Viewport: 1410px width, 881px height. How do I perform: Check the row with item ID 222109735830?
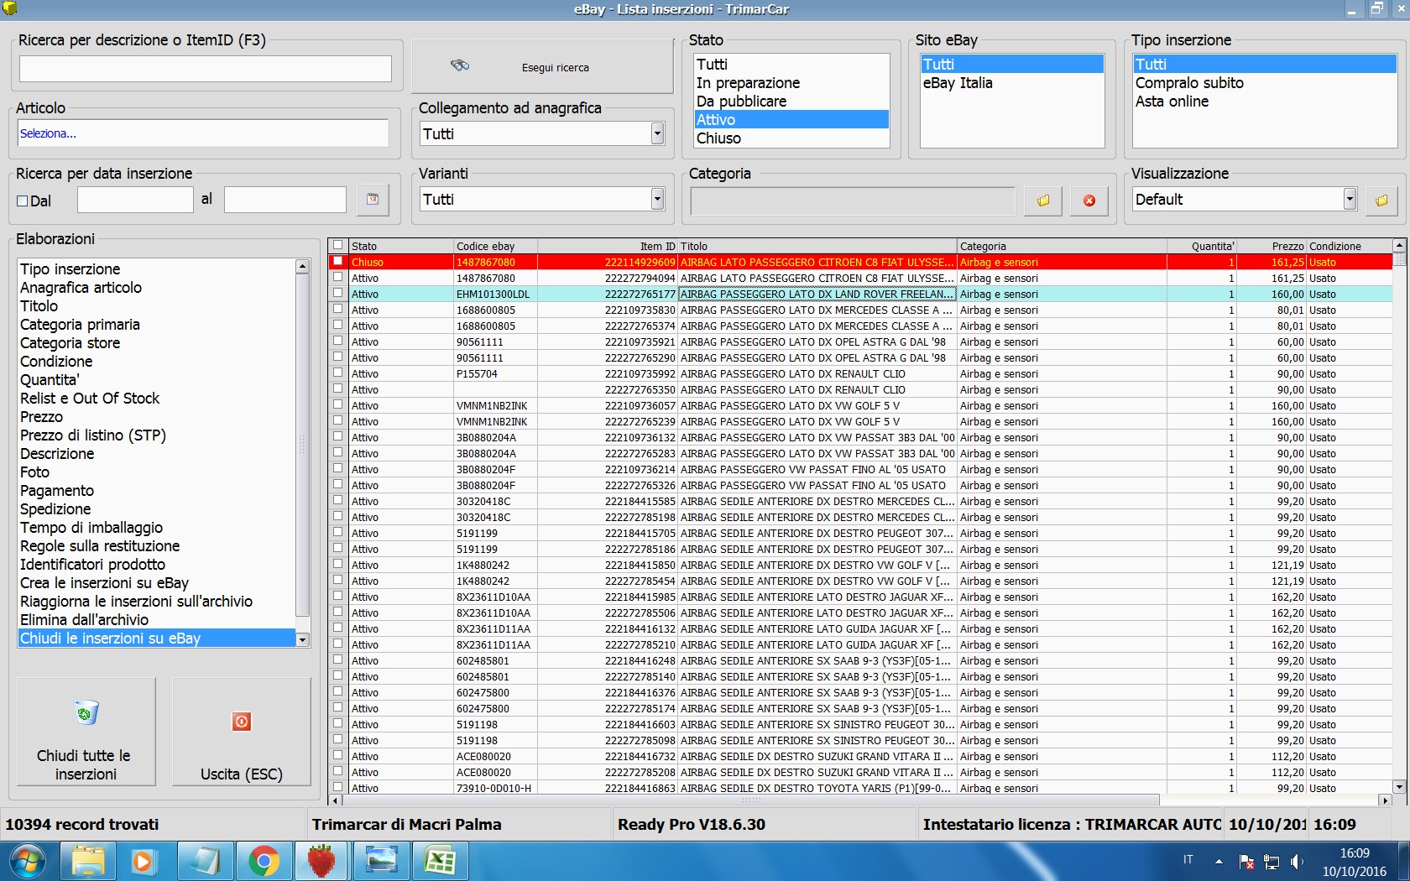click(x=337, y=310)
